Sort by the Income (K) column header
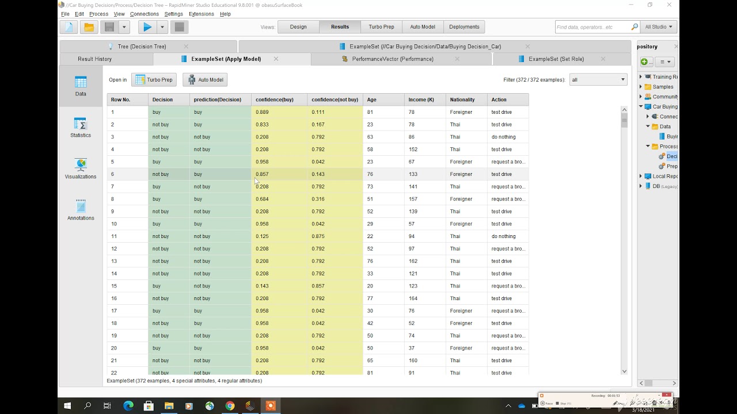The image size is (737, 414). click(x=425, y=99)
